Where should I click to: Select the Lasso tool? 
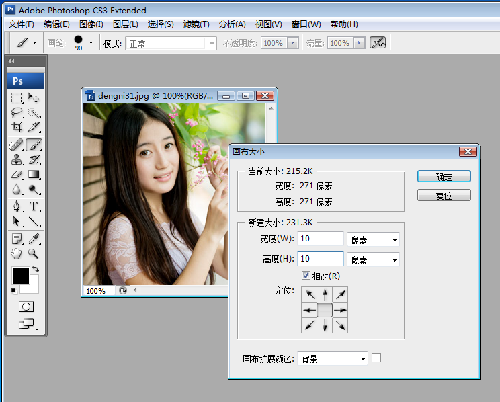[x=17, y=113]
